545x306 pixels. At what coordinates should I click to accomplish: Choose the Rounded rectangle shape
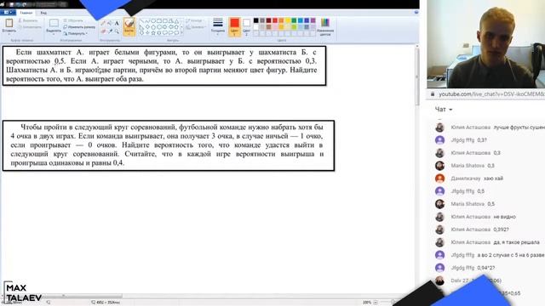tap(164, 21)
